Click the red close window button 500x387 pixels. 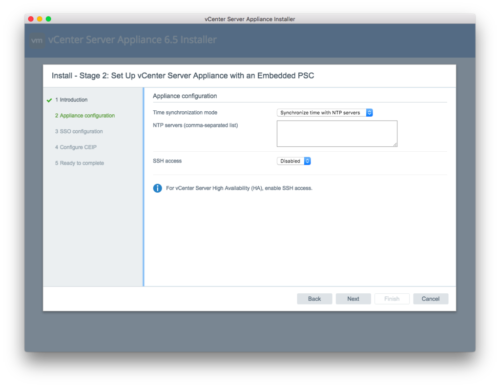point(31,19)
